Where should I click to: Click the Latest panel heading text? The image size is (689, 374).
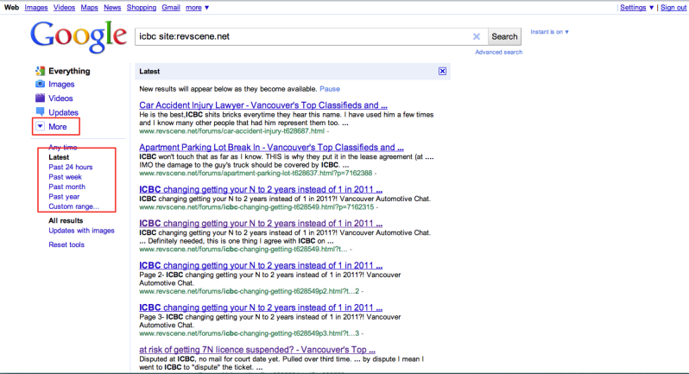click(x=149, y=71)
